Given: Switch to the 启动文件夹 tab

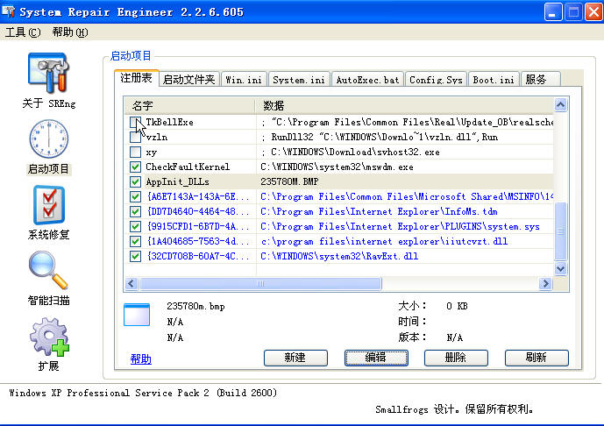Looking at the screenshot, I should tap(189, 80).
